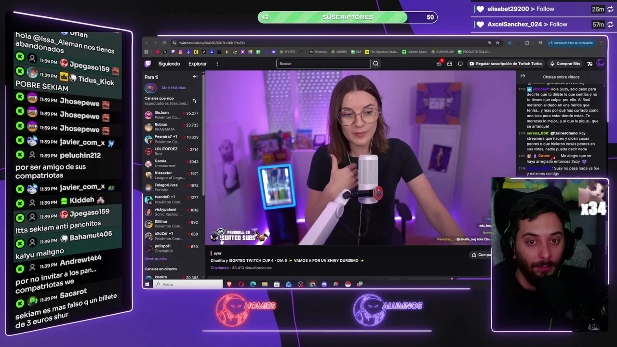
Task: Change followed channels sort order arrows
Action: pyautogui.click(x=194, y=101)
